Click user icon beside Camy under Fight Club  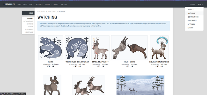click(133, 64)
